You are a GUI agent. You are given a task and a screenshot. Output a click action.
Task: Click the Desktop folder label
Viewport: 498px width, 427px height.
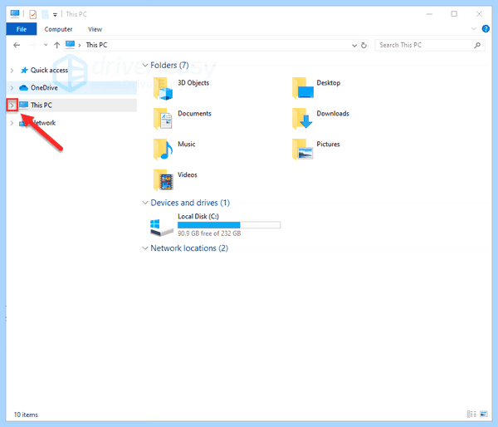click(329, 83)
